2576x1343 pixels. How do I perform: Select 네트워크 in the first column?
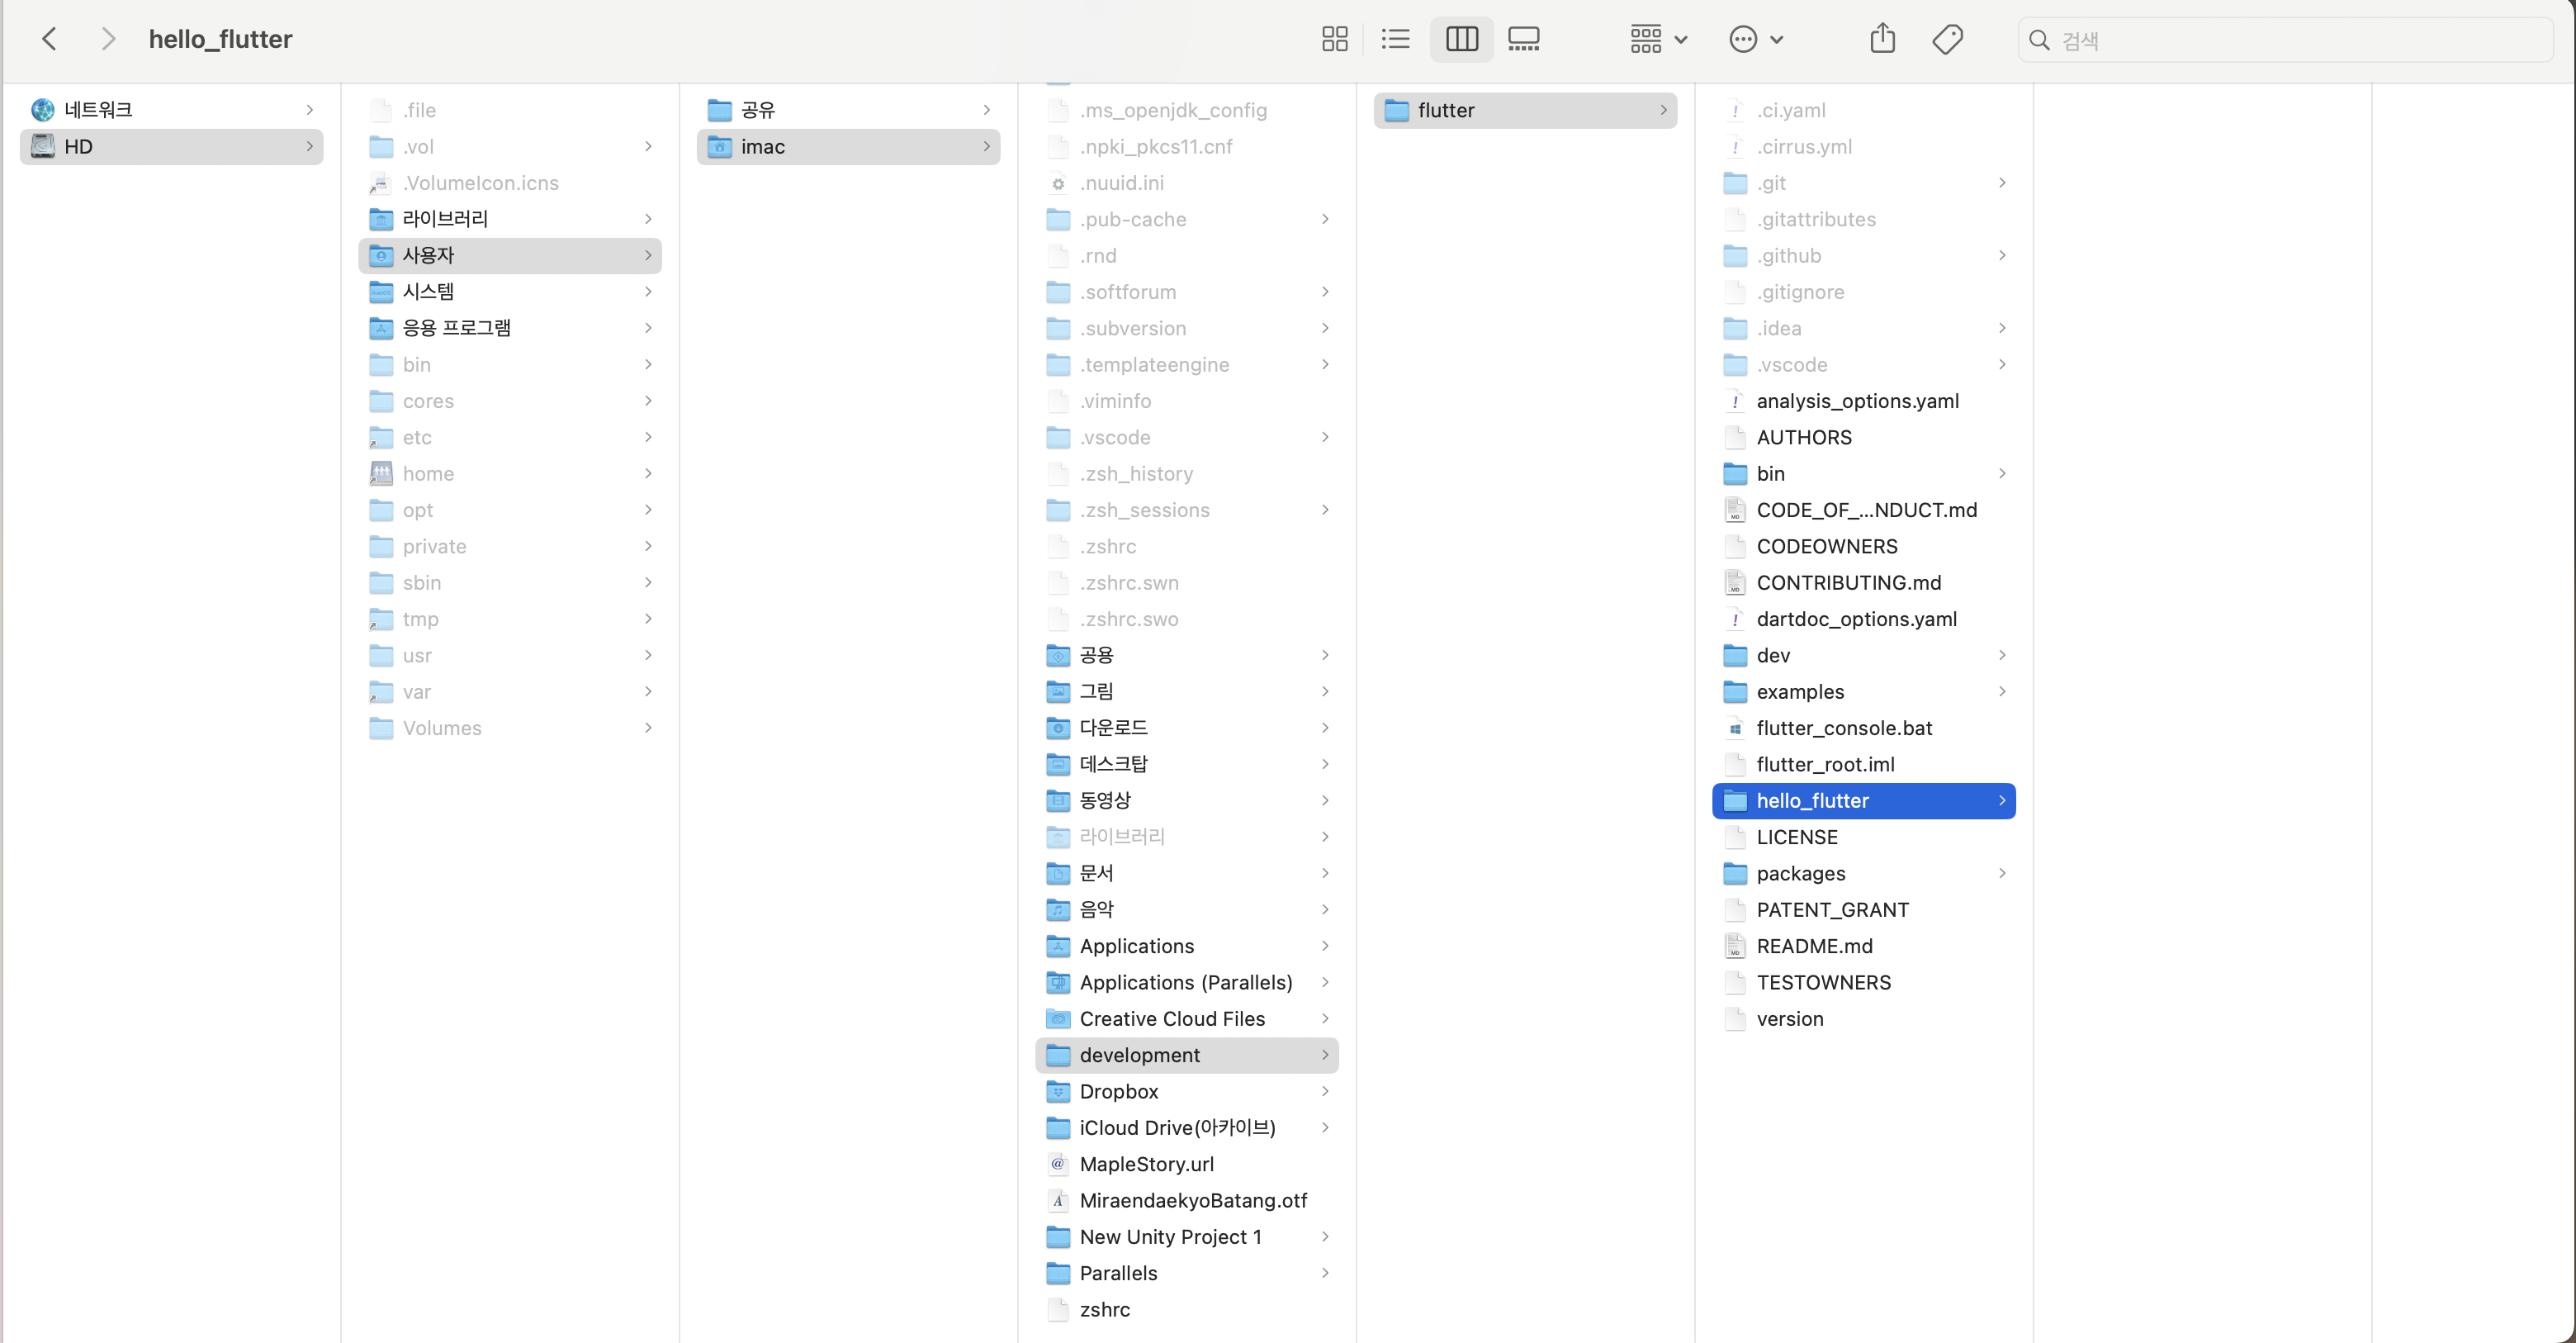172,110
